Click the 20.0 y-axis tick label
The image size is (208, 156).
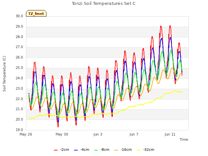tap(19, 119)
